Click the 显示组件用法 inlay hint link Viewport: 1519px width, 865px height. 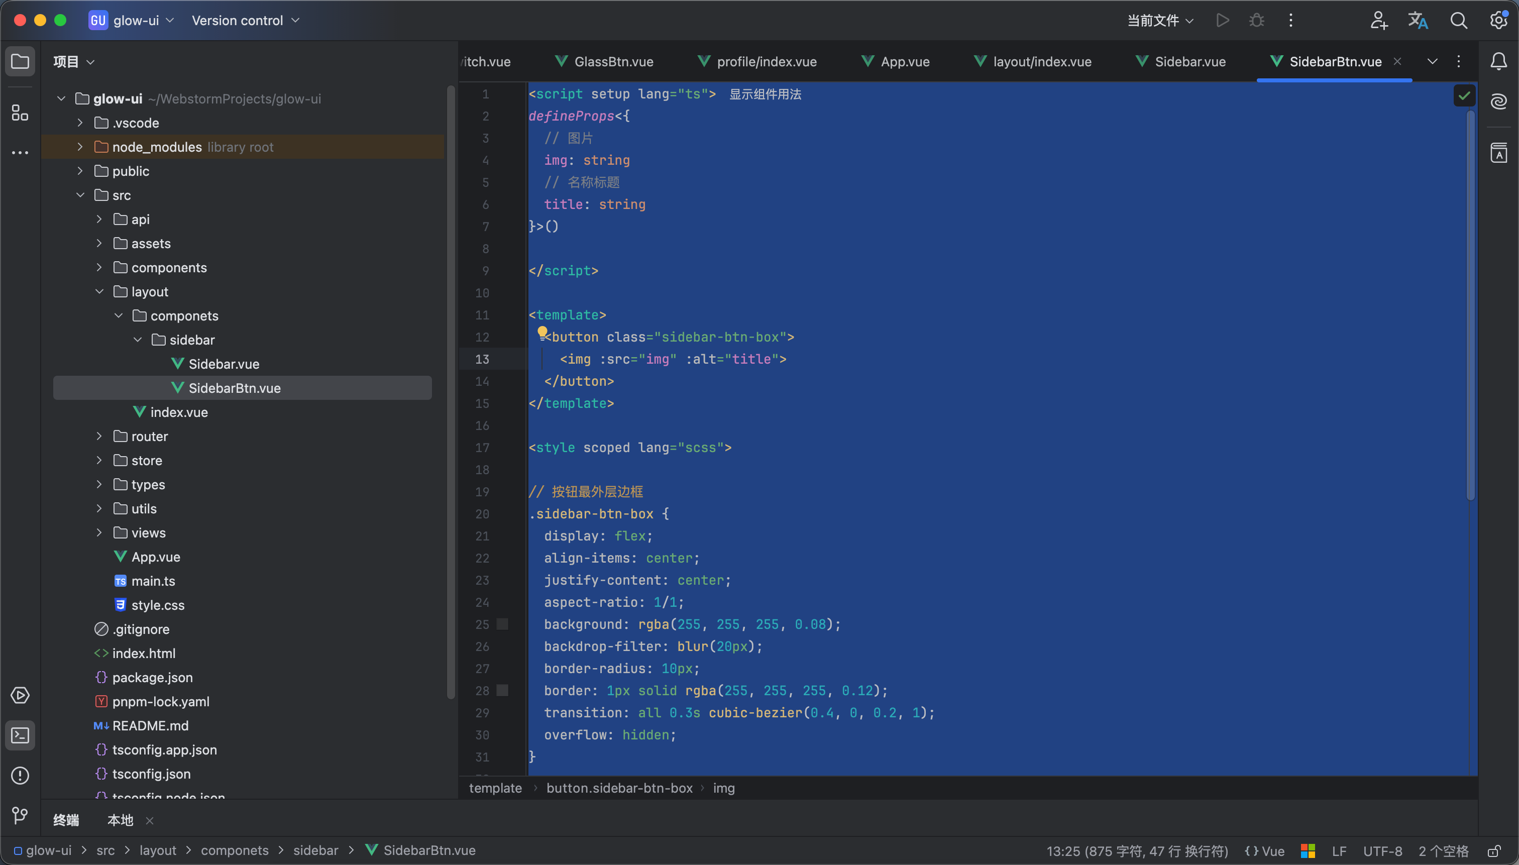(765, 94)
